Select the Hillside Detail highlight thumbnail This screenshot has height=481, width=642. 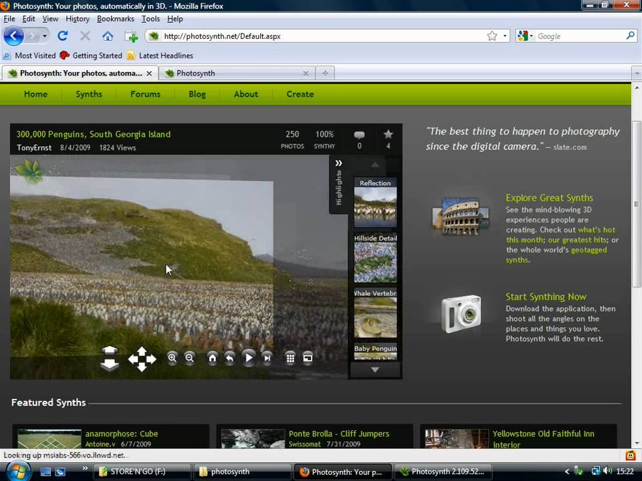(x=375, y=258)
